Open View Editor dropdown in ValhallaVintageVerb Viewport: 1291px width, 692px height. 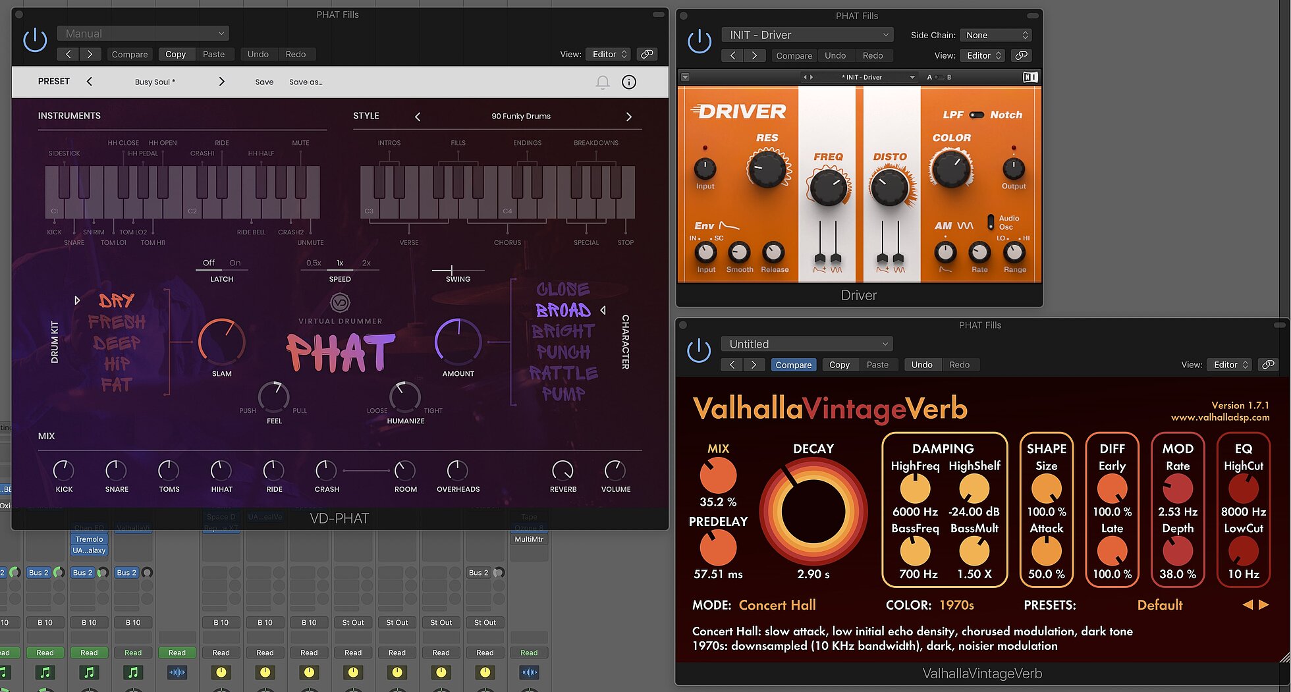(1230, 364)
